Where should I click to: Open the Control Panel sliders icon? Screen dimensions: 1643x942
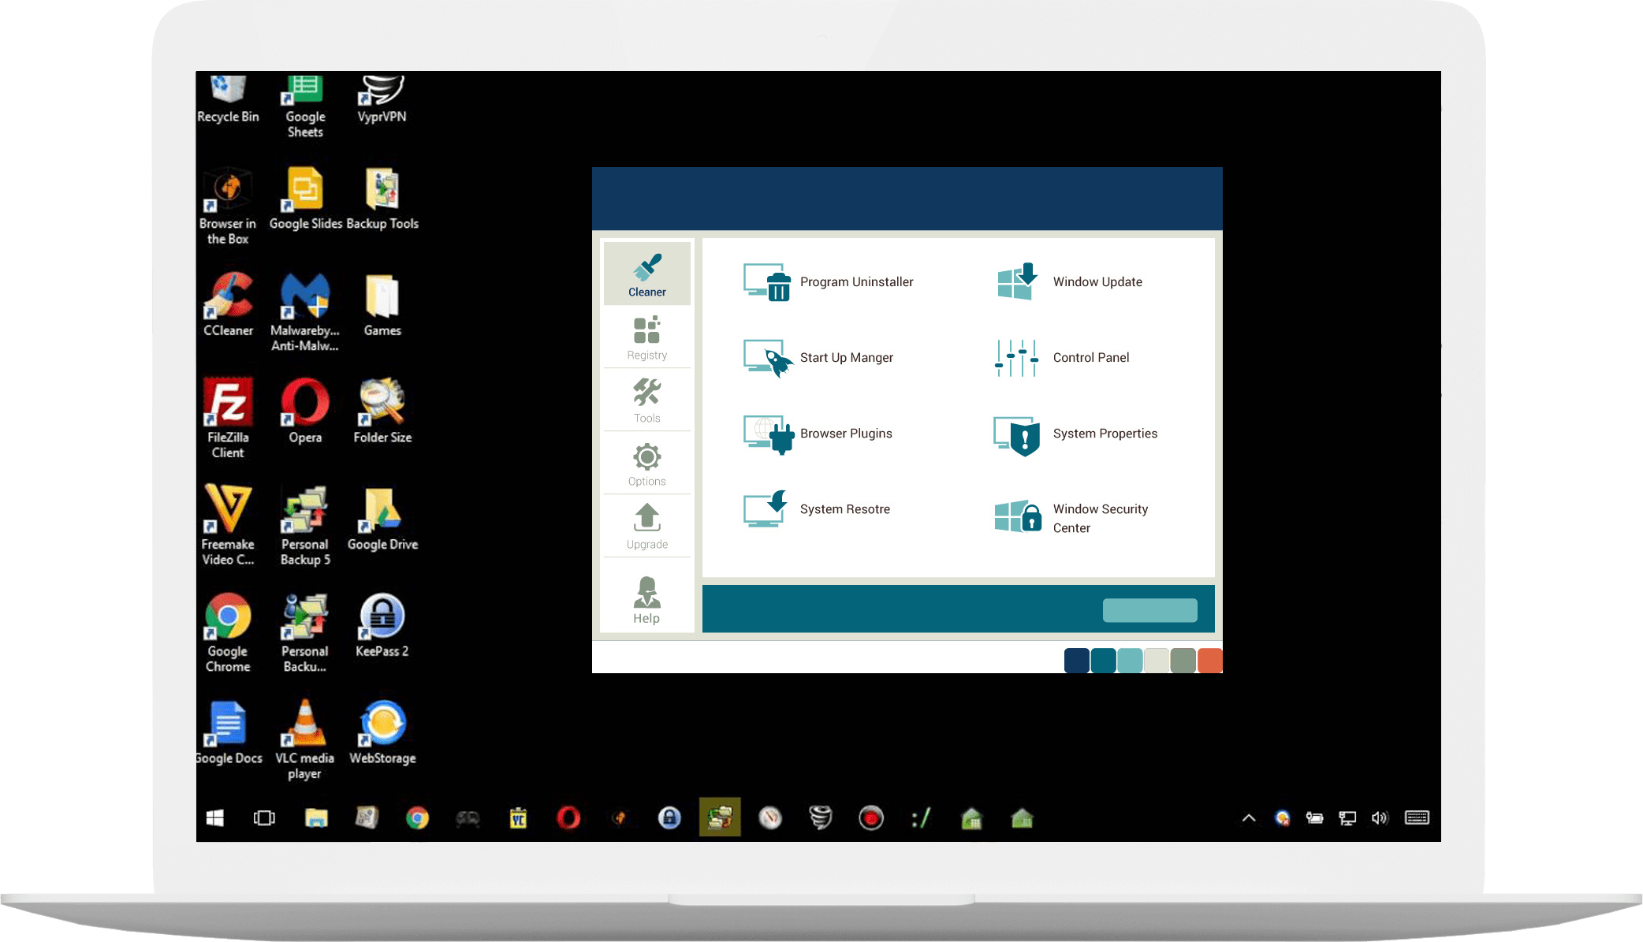pos(1016,358)
